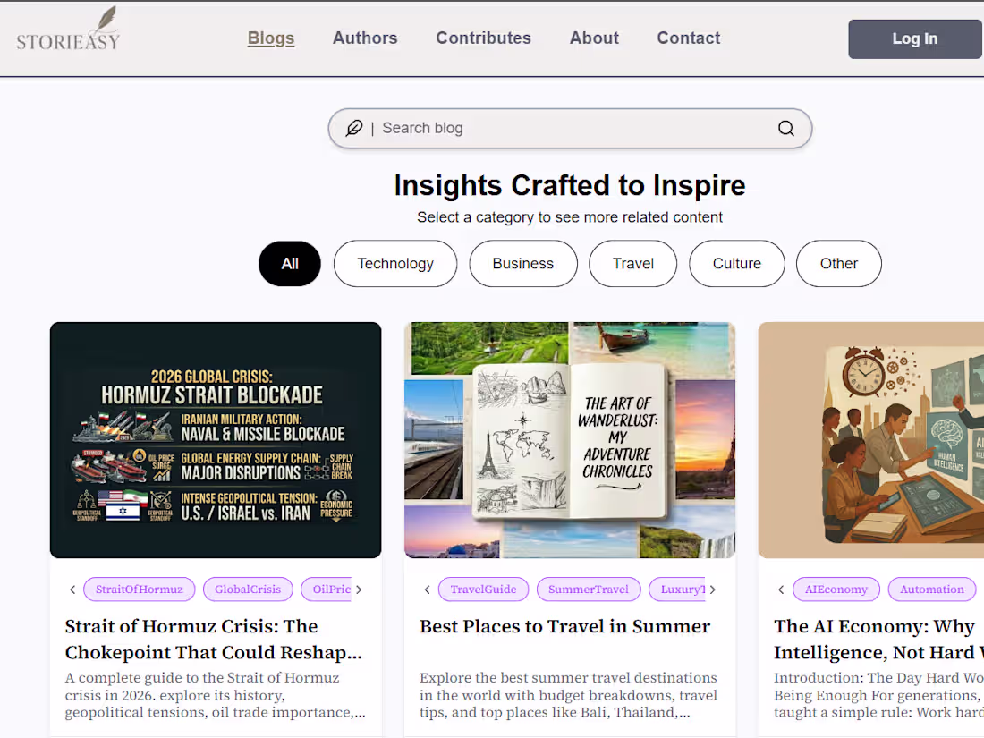Click the AI Economy introduction excerpt

tap(878, 695)
